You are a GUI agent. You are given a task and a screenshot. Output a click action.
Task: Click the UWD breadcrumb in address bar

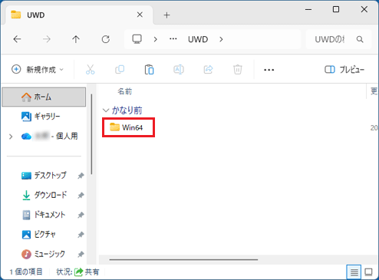pos(198,39)
